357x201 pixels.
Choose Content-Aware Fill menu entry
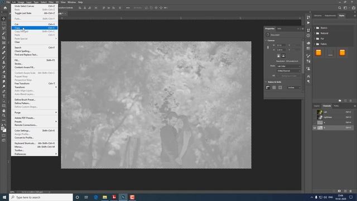tap(35, 67)
